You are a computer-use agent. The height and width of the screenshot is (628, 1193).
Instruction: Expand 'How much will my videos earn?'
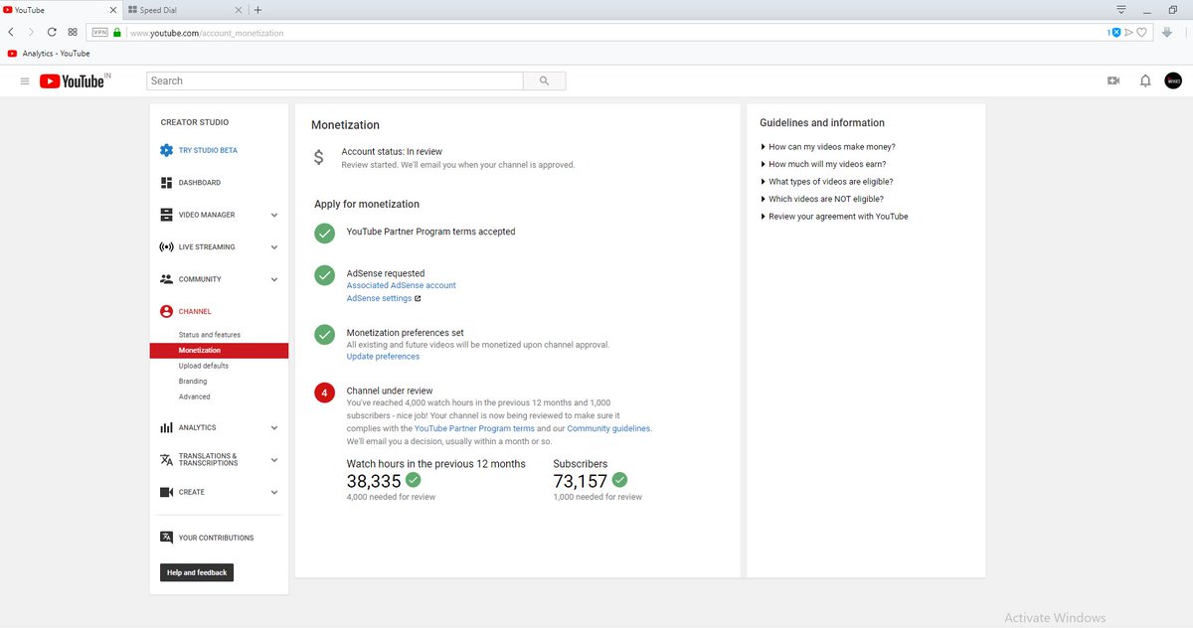823,164
